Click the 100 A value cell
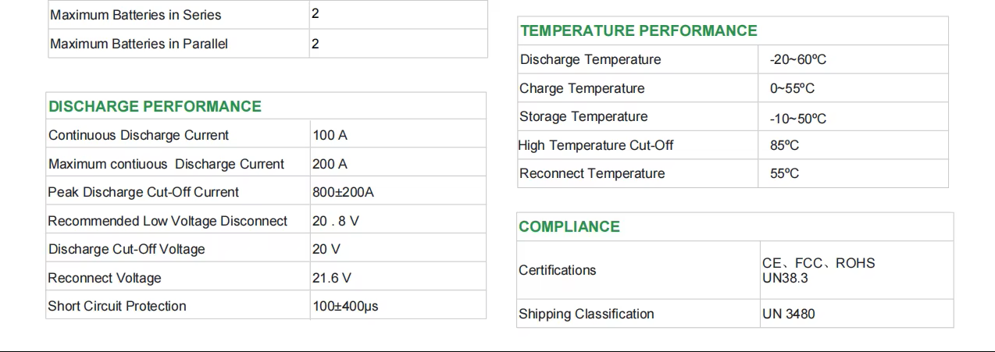Viewport: 995px width, 352px height. (x=330, y=135)
